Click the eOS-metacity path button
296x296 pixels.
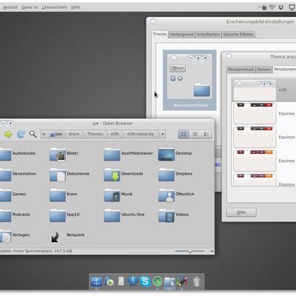pos(141,134)
